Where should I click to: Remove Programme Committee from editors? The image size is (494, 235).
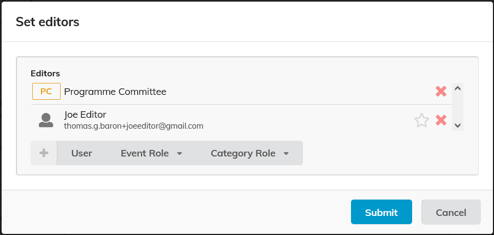coord(441,92)
